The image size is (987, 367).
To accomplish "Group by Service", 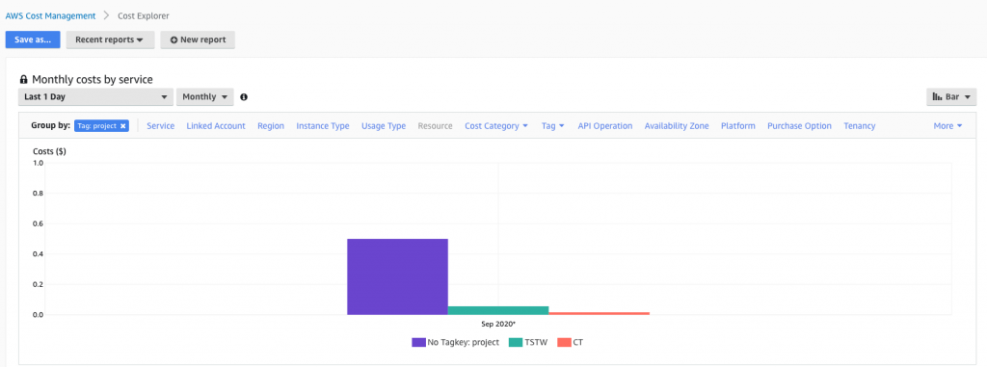I will coord(161,126).
